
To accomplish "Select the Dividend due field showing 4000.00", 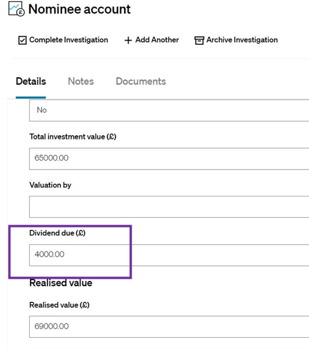I will (x=169, y=255).
